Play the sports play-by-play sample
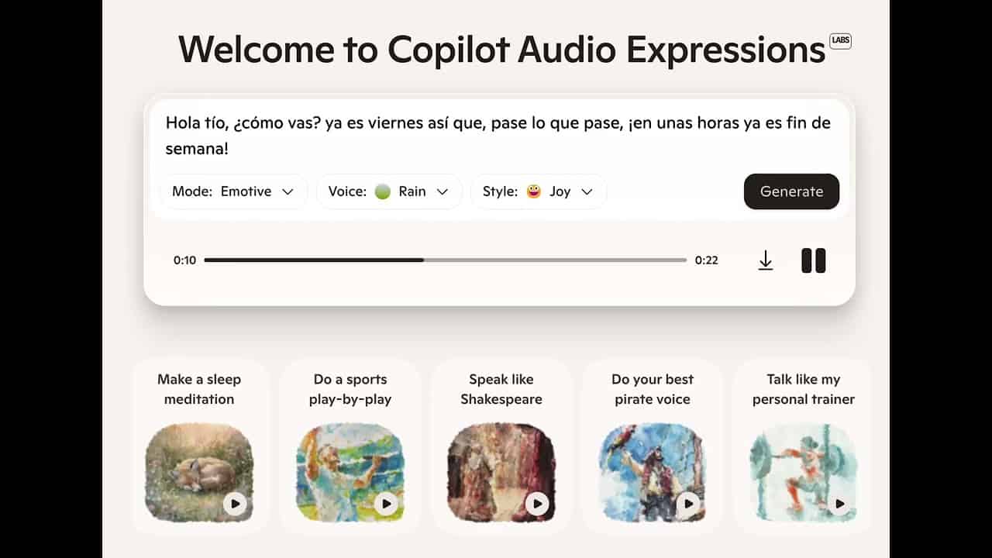The height and width of the screenshot is (558, 992). [x=385, y=505]
